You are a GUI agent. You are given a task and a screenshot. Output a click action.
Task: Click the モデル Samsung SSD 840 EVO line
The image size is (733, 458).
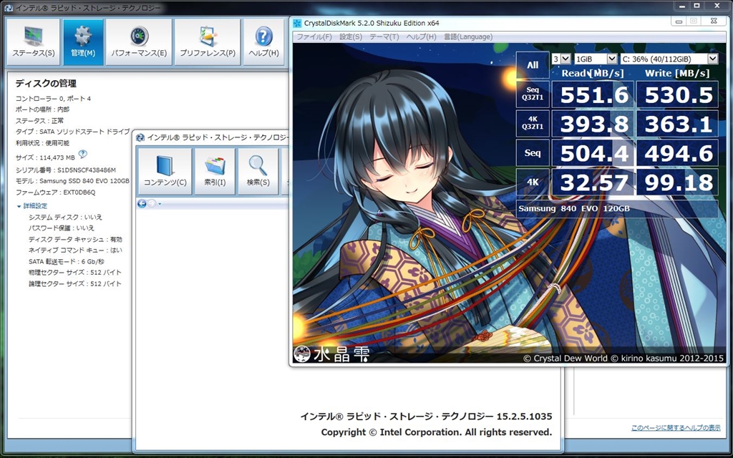pyautogui.click(x=72, y=181)
